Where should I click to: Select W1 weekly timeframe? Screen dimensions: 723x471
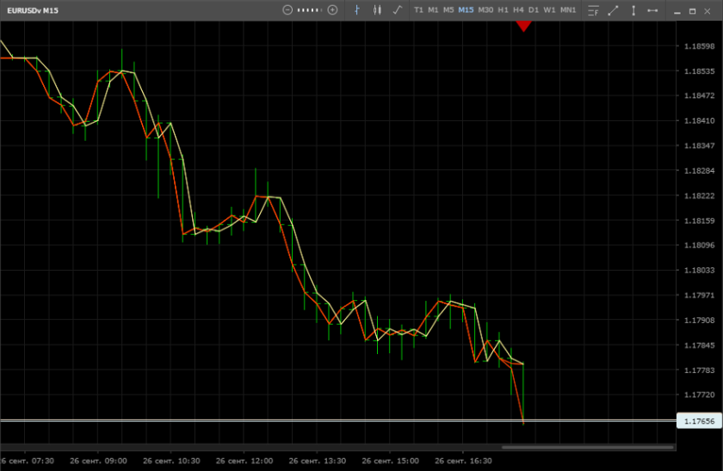549,10
